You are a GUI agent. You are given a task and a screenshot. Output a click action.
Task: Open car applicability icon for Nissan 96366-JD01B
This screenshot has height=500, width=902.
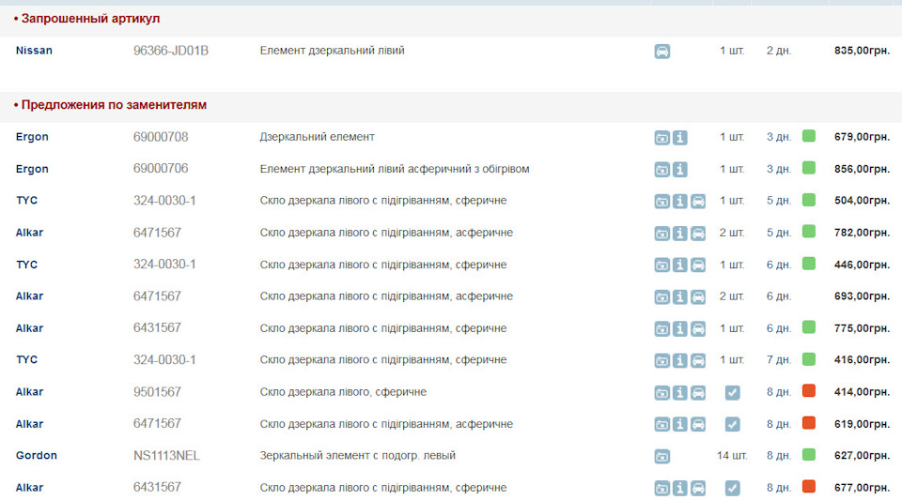coord(662,51)
